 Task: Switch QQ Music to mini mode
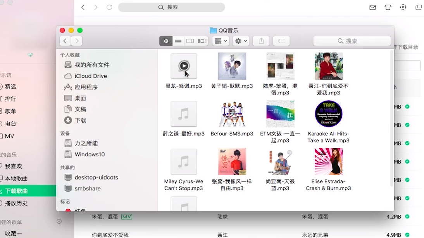tap(418, 7)
